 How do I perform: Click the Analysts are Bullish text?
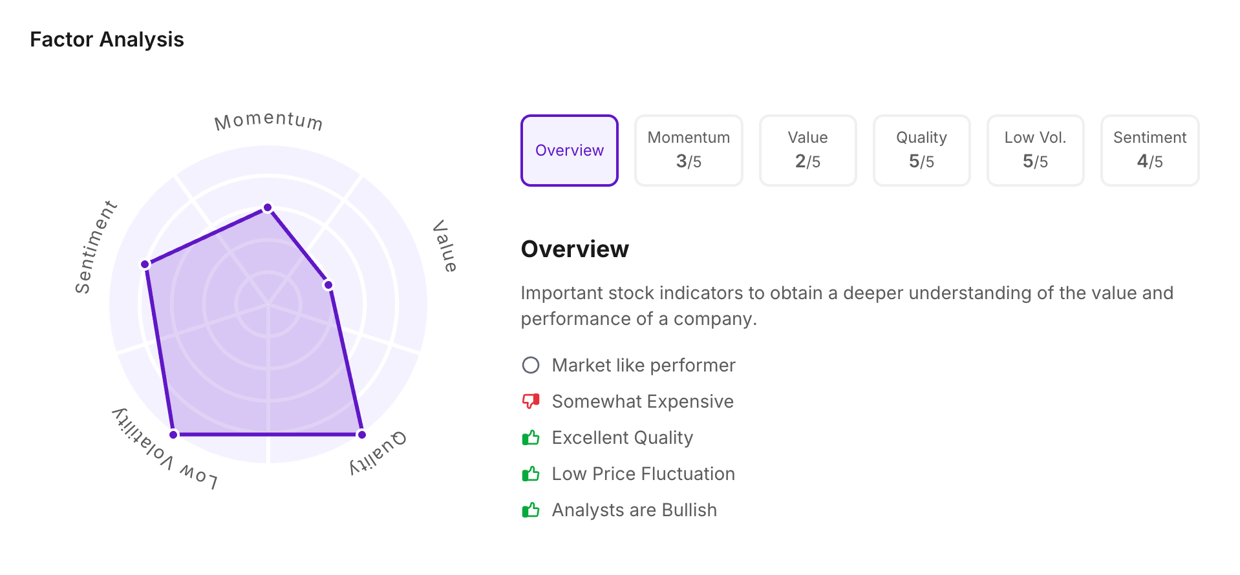point(634,510)
